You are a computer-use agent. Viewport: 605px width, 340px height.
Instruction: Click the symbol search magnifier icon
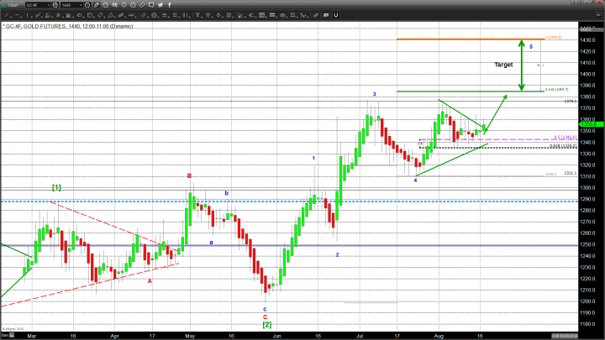[x=55, y=5]
